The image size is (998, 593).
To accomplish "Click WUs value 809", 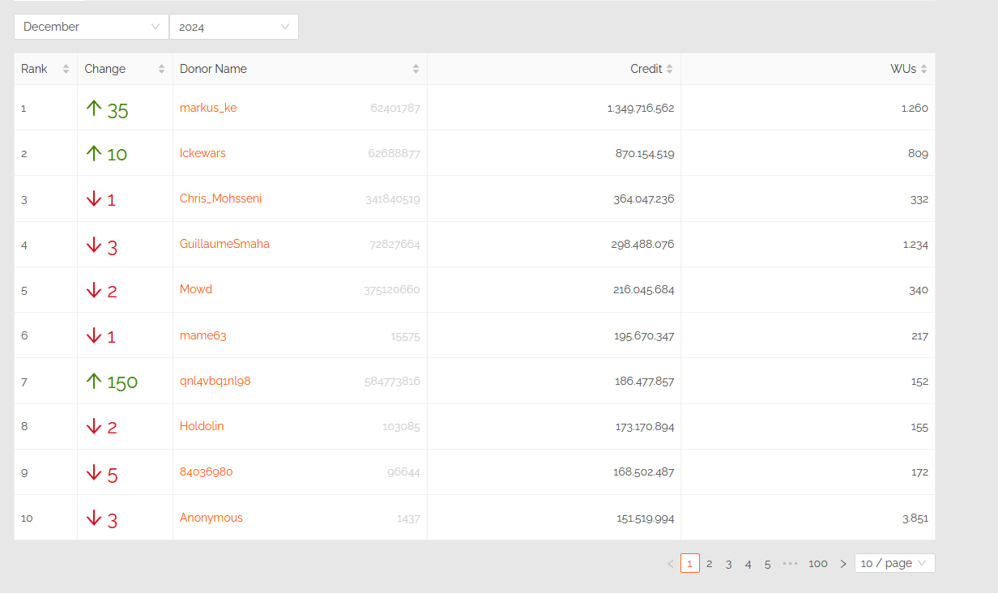I will (918, 153).
